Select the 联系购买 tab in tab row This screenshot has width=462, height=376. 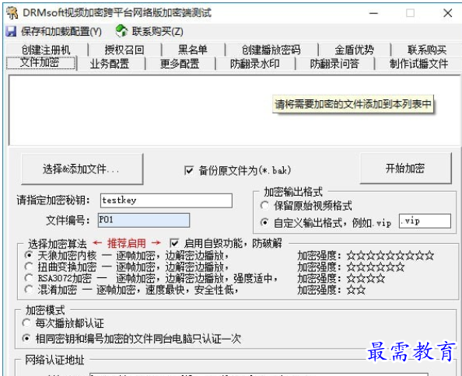[x=427, y=50]
